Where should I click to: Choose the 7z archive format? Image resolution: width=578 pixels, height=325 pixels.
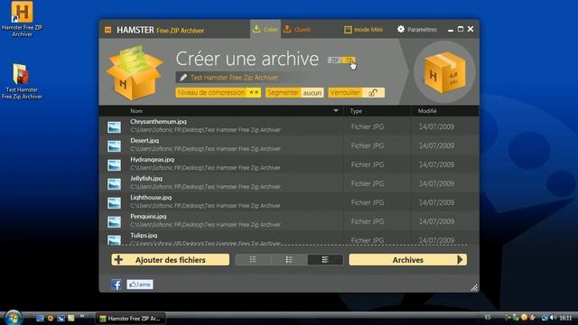[x=349, y=60]
